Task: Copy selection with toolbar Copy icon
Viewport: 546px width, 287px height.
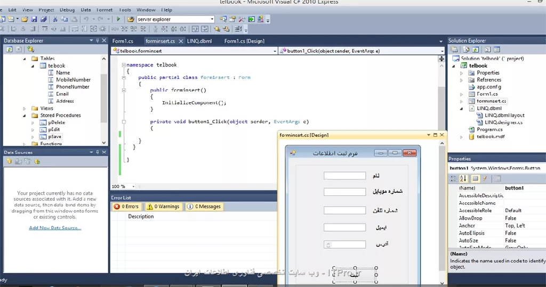Action: [65, 19]
